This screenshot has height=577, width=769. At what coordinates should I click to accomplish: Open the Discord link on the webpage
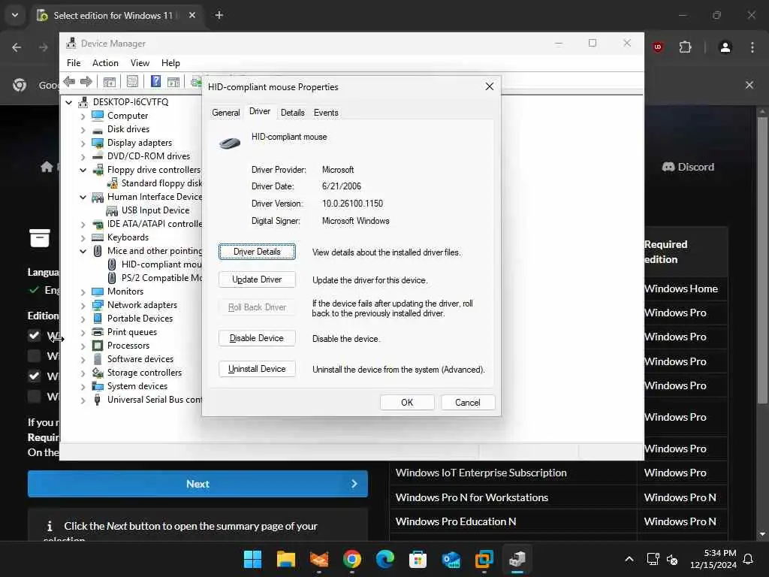(x=688, y=167)
